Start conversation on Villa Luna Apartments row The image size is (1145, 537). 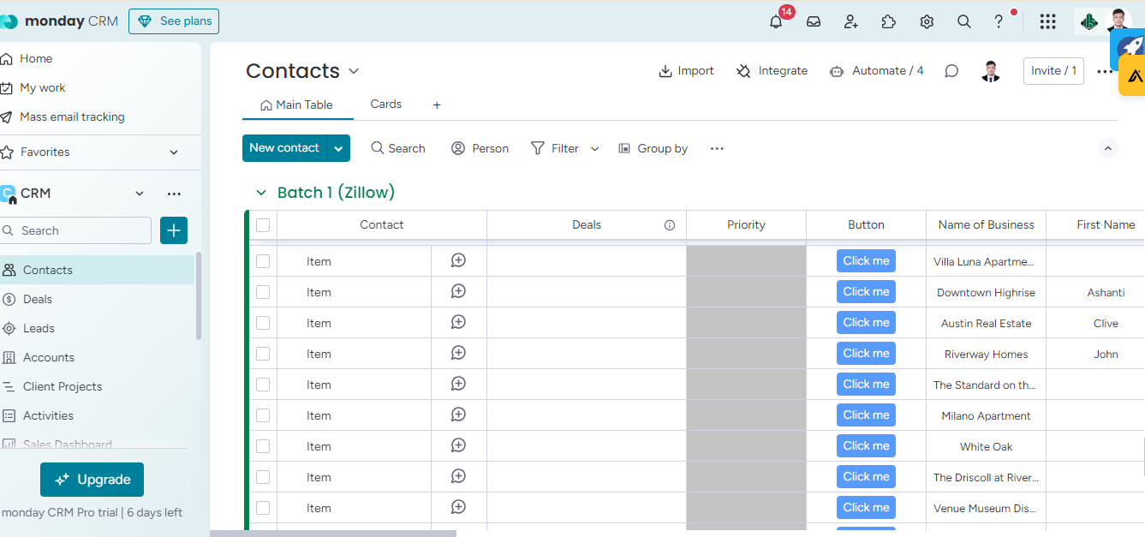(458, 260)
